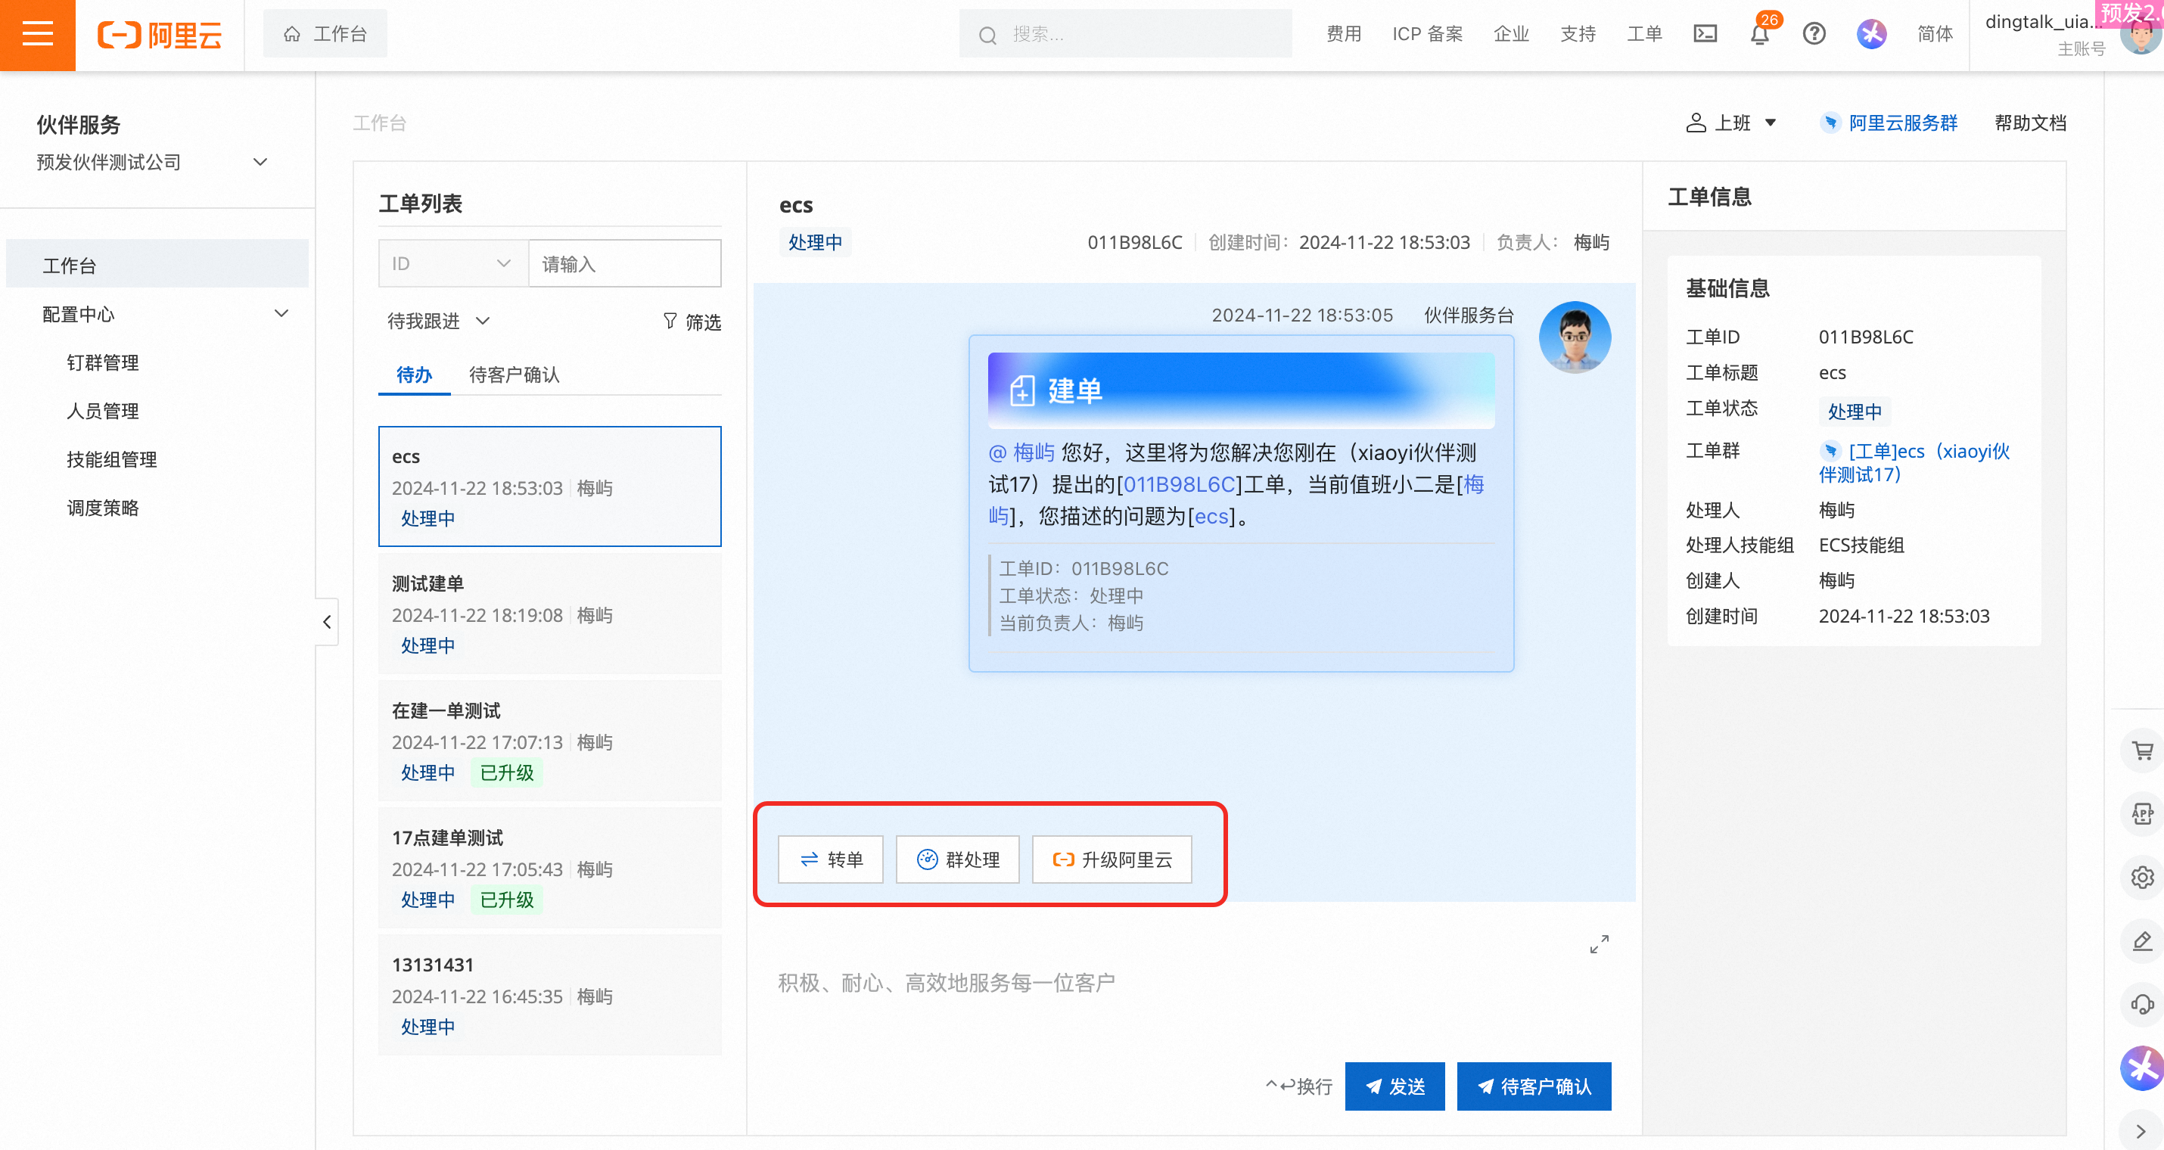The image size is (2164, 1150).
Task: Select the 在建一单测试 ticket in list
Action: pos(549,741)
